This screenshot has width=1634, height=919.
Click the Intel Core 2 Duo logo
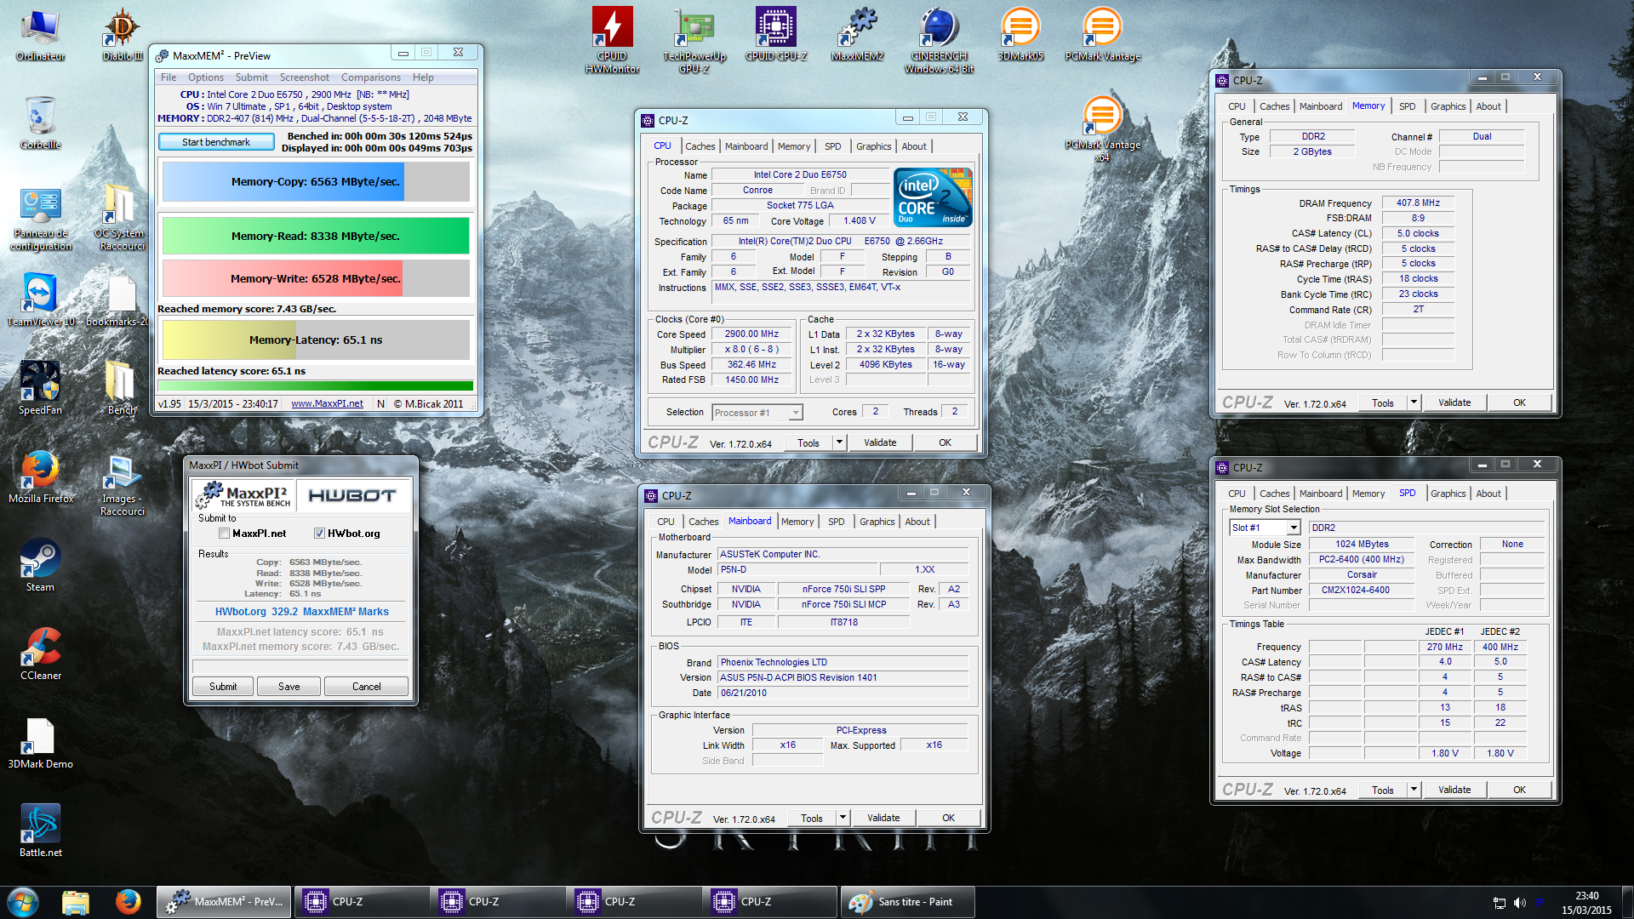pyautogui.click(x=932, y=197)
